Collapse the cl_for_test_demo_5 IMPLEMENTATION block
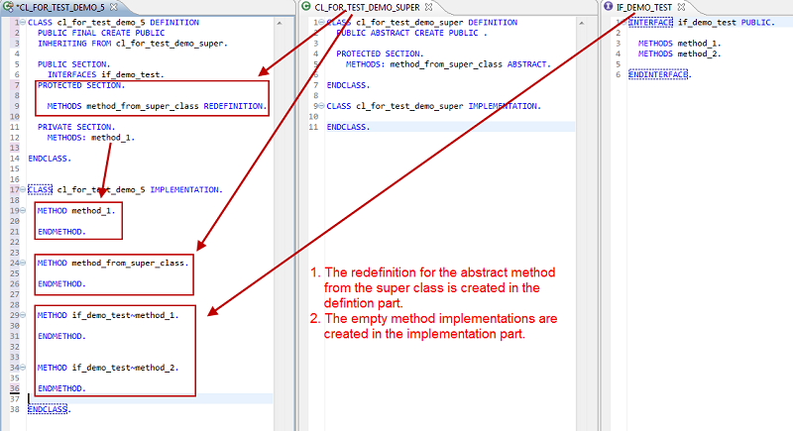 (x=23, y=189)
